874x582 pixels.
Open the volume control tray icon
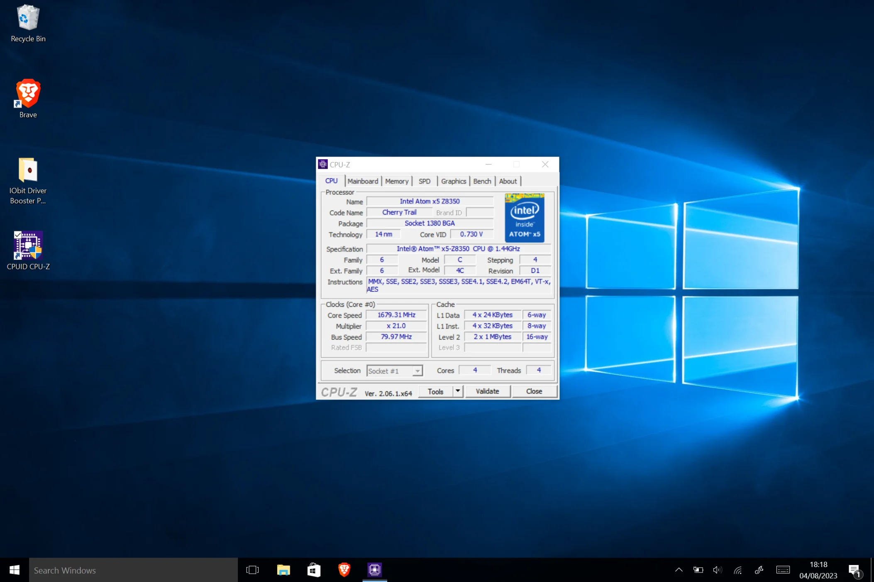tap(717, 570)
